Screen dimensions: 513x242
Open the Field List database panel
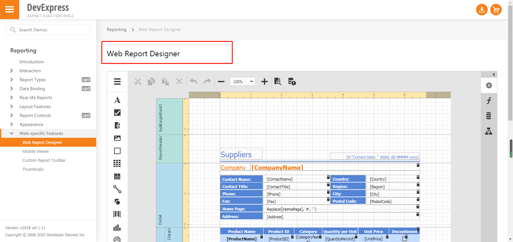[489, 116]
